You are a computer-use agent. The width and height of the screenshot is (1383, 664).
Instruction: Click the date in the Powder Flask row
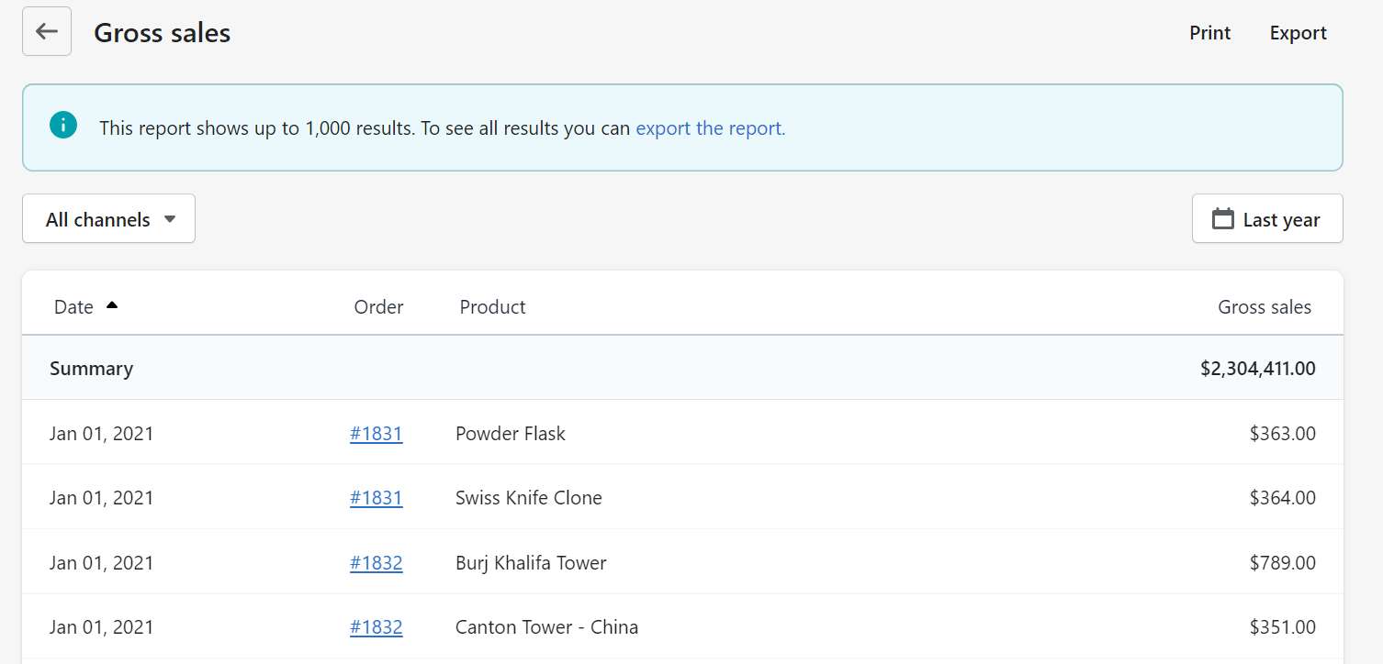(x=101, y=434)
